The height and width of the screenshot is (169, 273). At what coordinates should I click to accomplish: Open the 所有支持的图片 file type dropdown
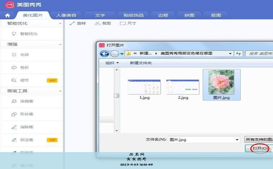259,139
